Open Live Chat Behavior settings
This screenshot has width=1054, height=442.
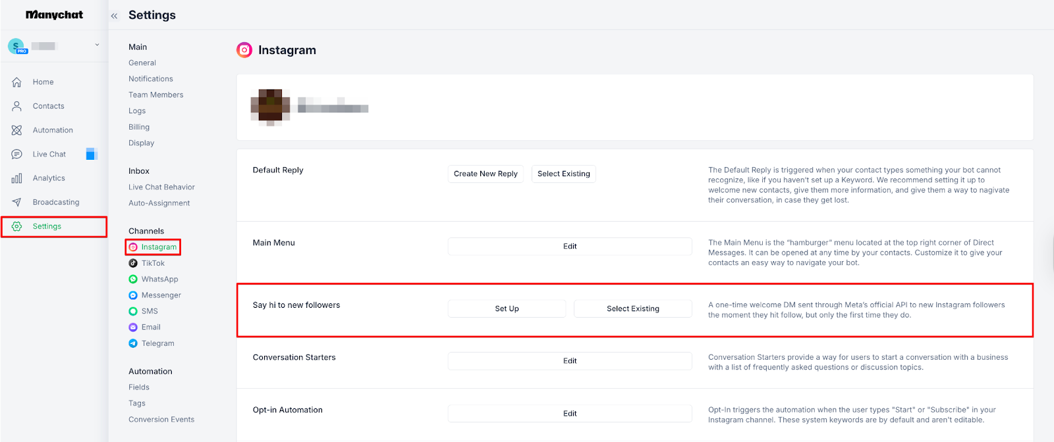161,187
